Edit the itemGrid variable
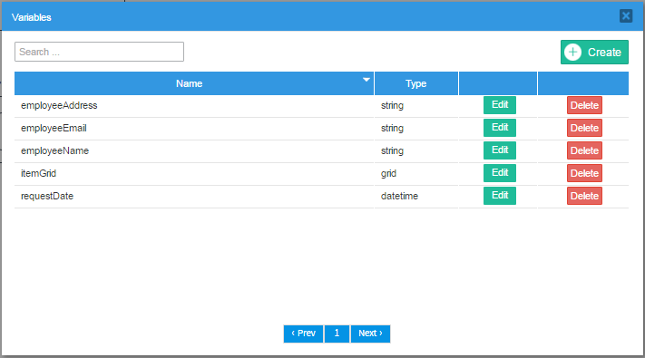Viewport: 645px width, 358px height. coord(499,173)
